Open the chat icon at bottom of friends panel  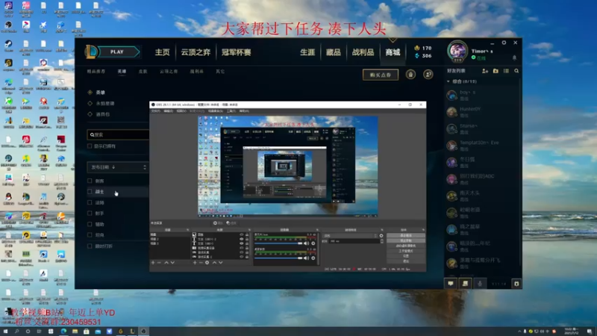tap(451, 284)
